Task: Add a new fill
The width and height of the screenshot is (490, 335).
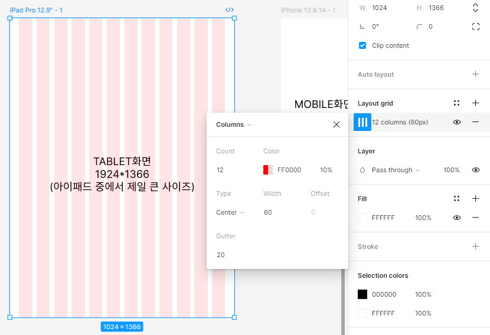Action: pos(475,199)
